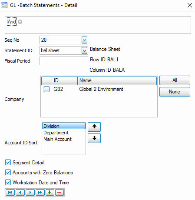Select Main Account in sort list

click(x=57, y=139)
